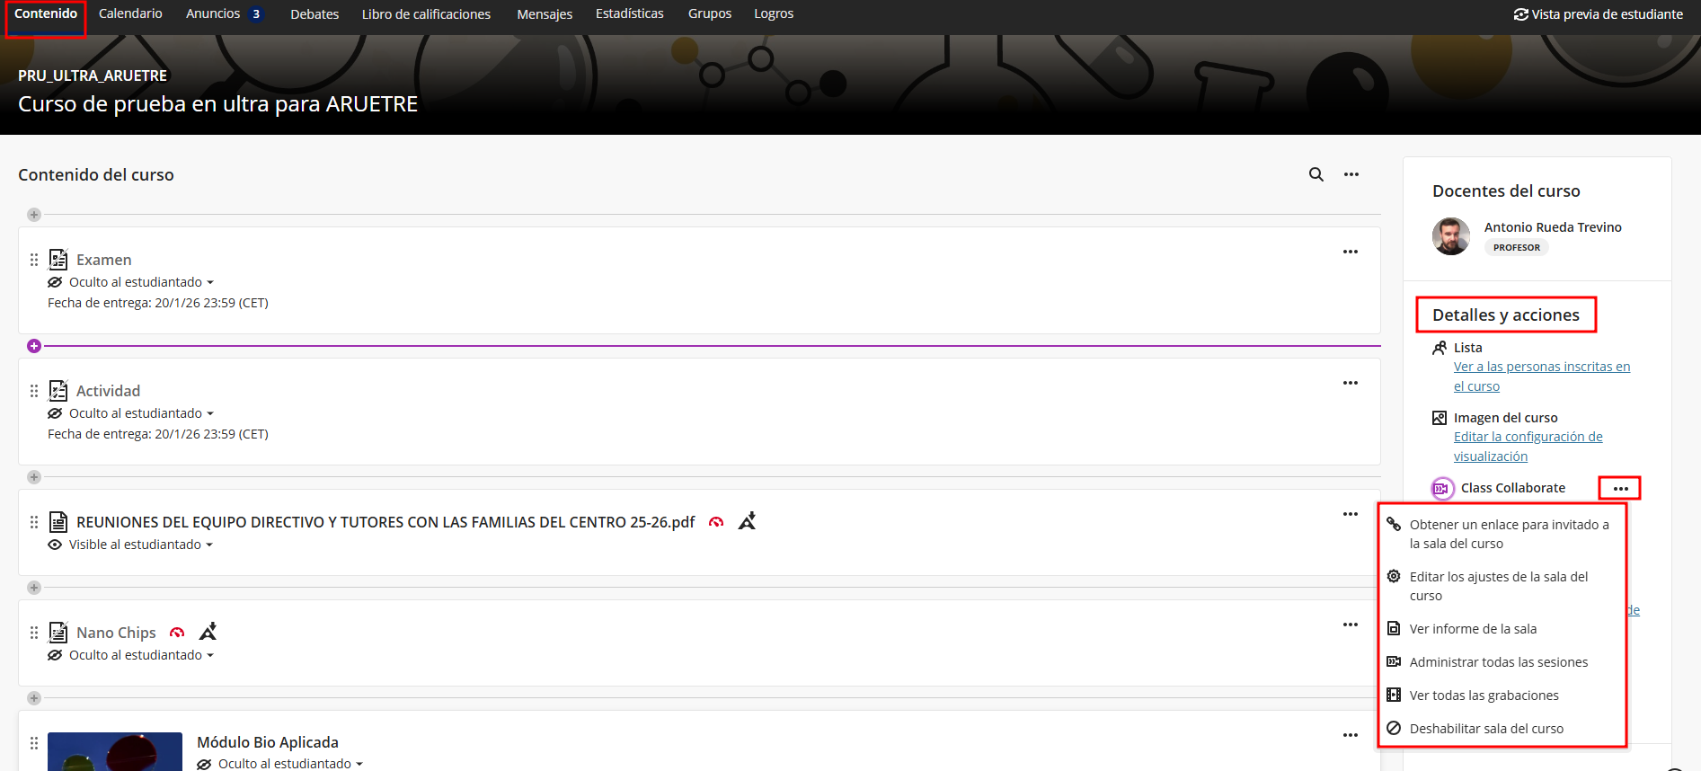
Task: Click the Ver a las personas inscritas link
Action: pyautogui.click(x=1541, y=367)
